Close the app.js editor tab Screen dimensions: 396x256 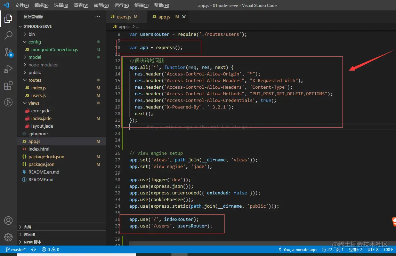tap(184, 17)
